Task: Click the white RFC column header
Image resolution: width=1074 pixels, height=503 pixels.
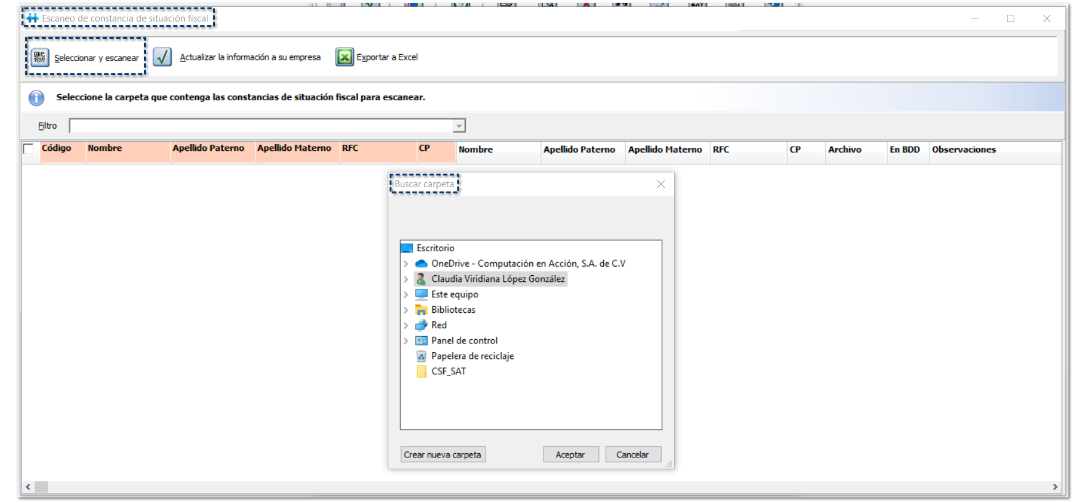Action: coord(749,153)
